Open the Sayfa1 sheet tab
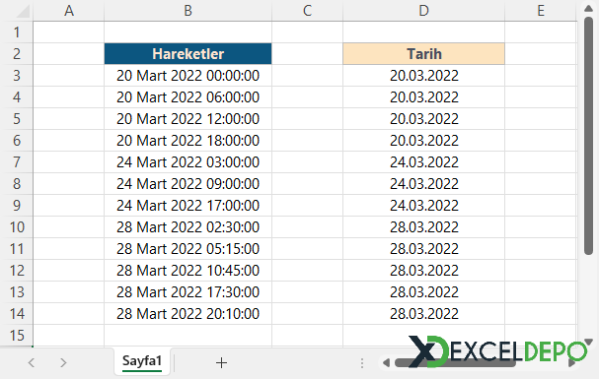This screenshot has height=379, width=599. [x=142, y=360]
